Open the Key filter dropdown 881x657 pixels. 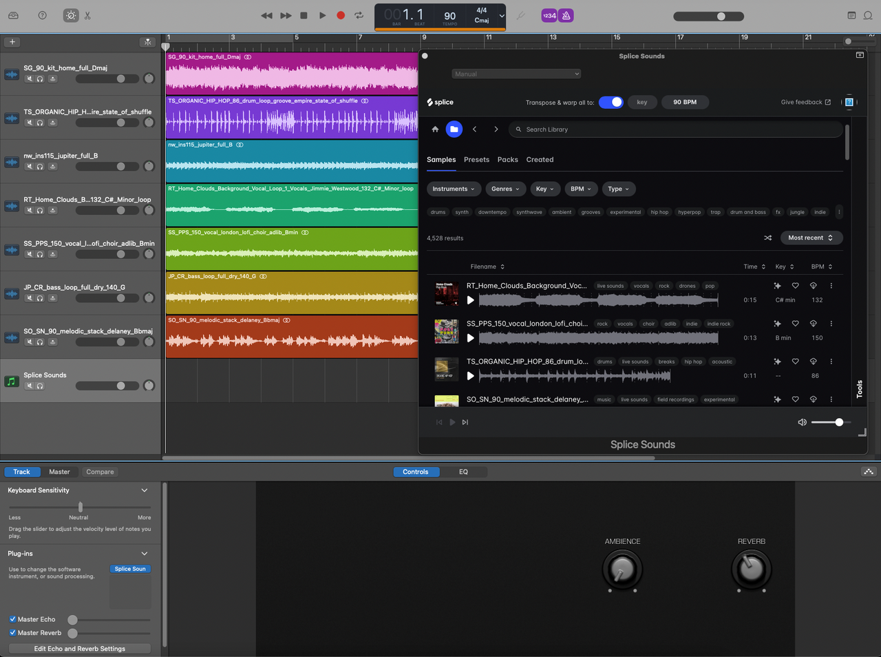tap(544, 189)
